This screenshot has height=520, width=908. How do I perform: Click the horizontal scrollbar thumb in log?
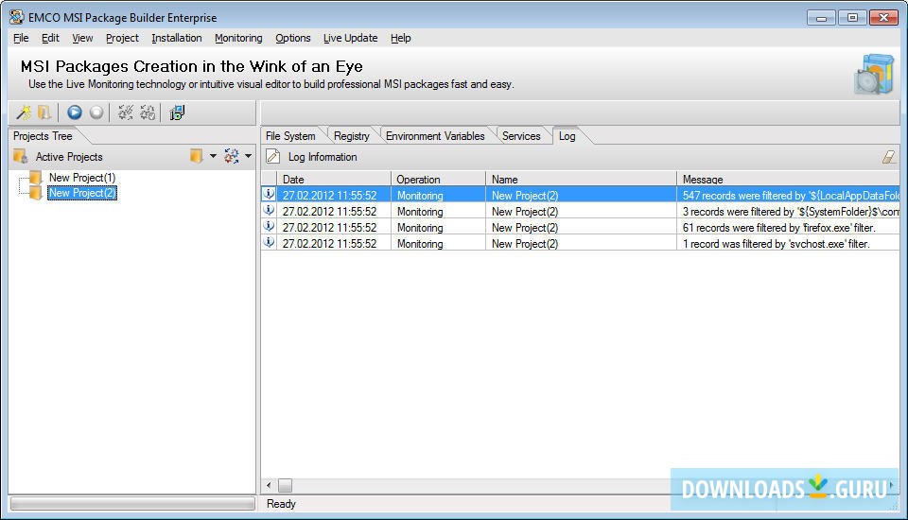tap(285, 485)
